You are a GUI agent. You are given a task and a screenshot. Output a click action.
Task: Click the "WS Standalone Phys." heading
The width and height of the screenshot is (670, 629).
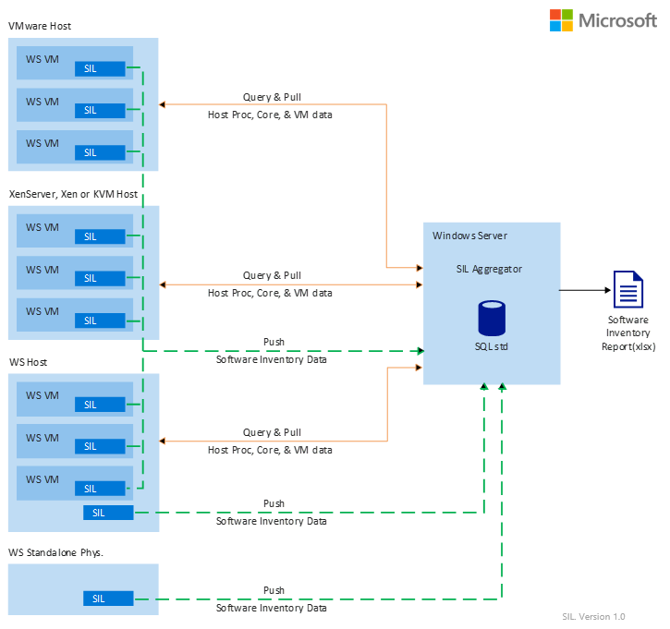click(55, 552)
